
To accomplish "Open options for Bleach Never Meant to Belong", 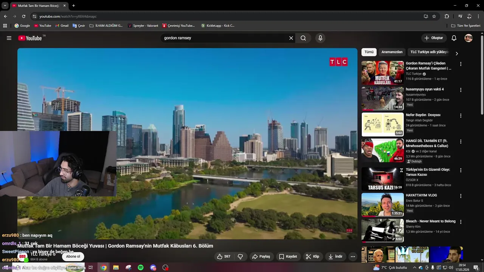I will 461,222.
